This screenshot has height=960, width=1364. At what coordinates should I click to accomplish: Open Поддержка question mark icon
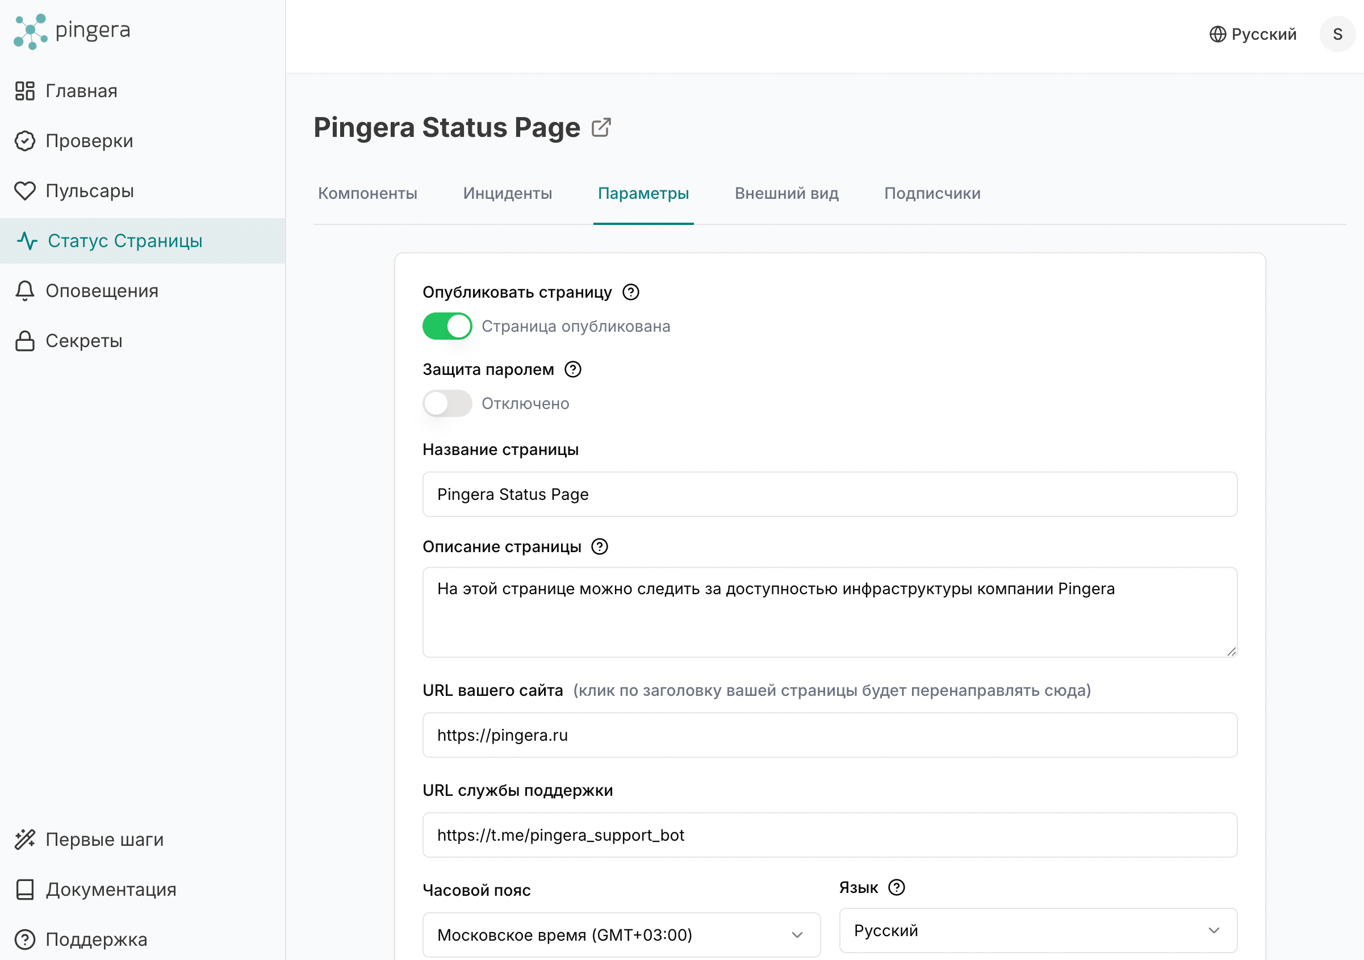click(x=25, y=939)
